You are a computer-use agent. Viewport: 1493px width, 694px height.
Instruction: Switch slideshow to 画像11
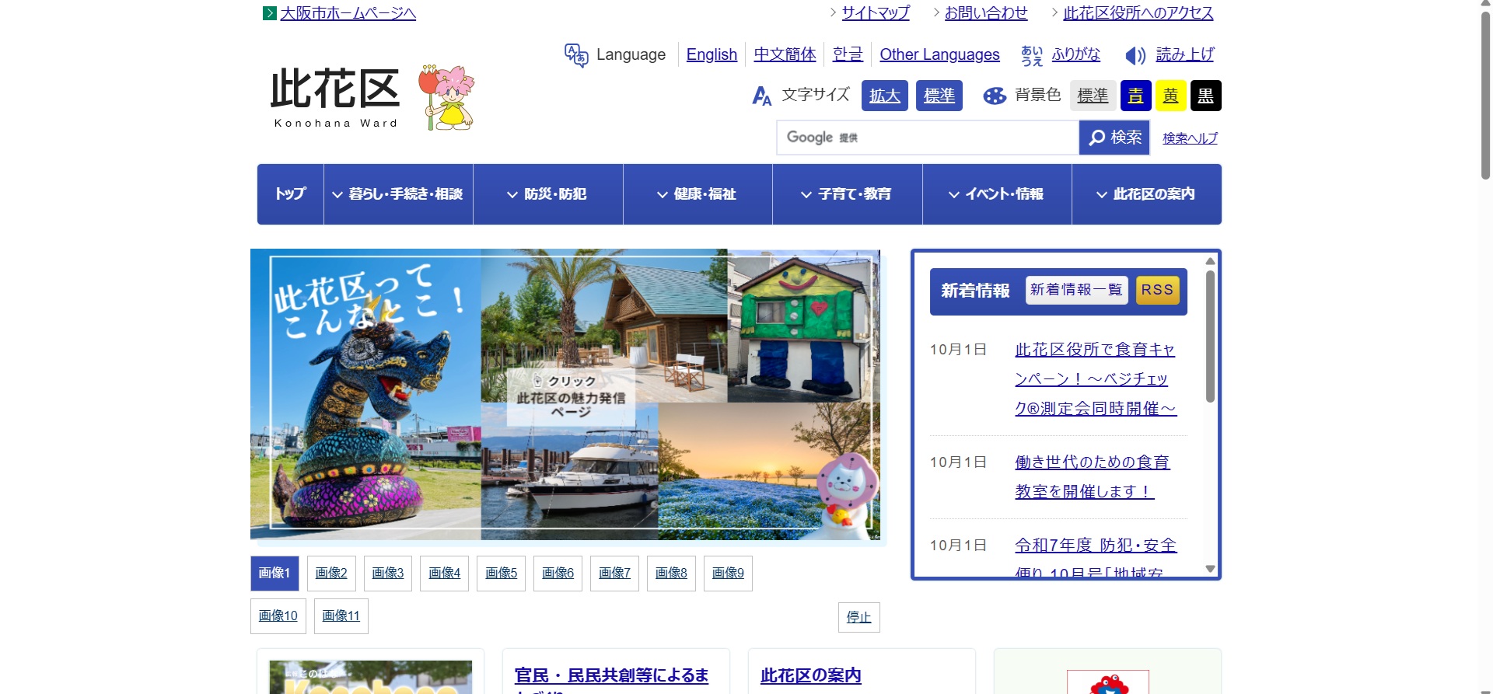[x=341, y=616]
